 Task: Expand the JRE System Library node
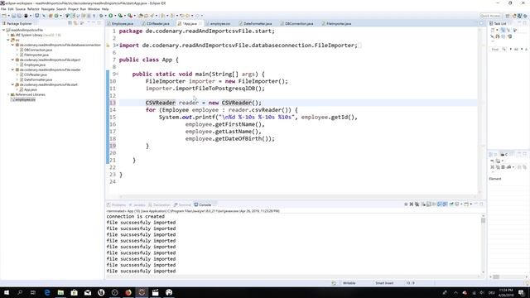tap(8, 35)
